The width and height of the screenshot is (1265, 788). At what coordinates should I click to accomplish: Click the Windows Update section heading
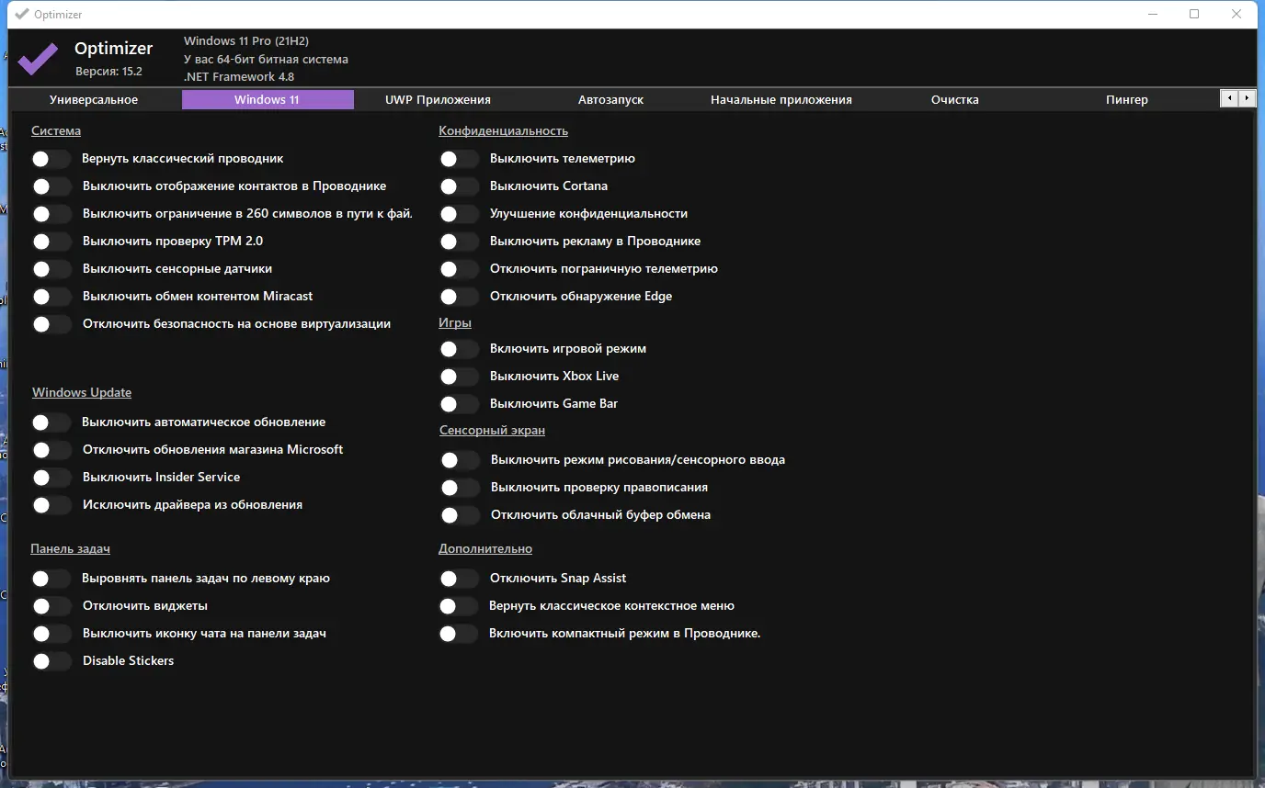point(82,392)
